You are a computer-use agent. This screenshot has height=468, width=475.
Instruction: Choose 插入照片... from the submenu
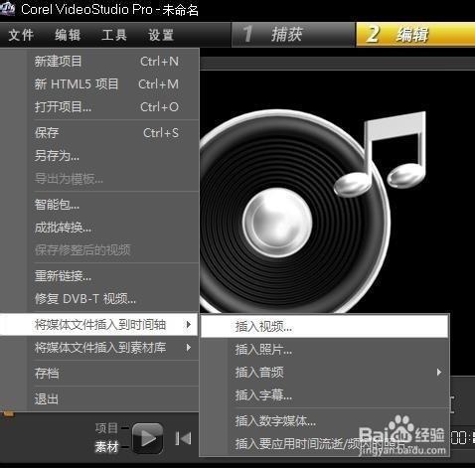pyautogui.click(x=325, y=350)
